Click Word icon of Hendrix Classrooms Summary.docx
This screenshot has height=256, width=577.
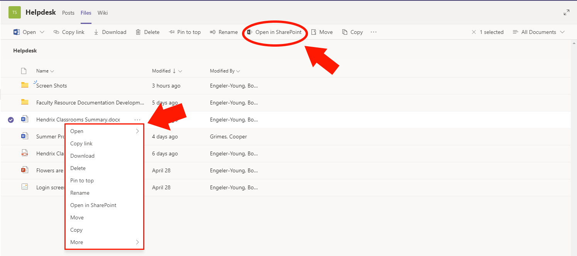point(25,119)
